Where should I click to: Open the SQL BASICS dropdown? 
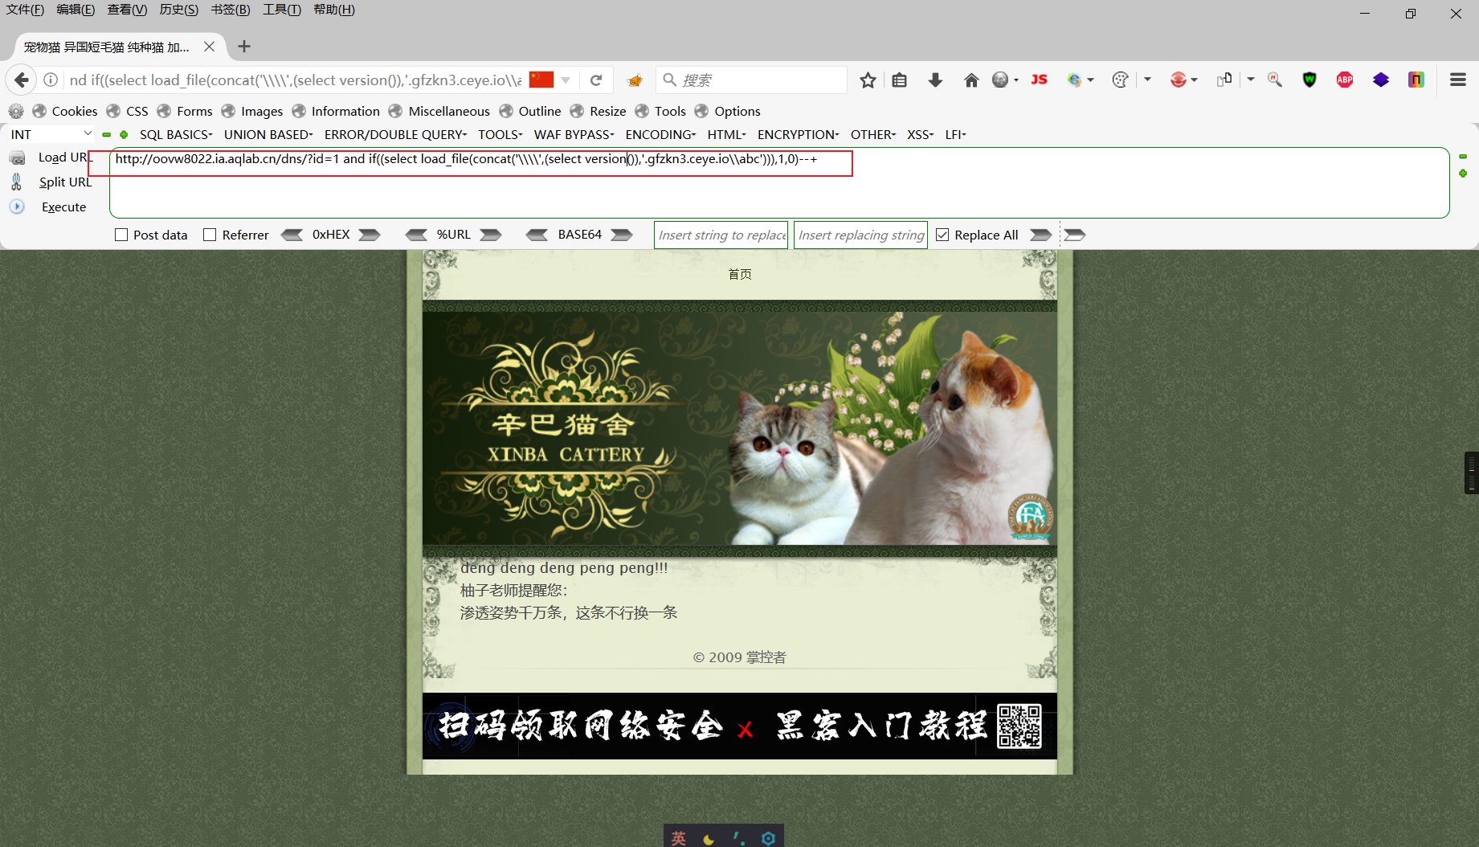click(x=175, y=134)
